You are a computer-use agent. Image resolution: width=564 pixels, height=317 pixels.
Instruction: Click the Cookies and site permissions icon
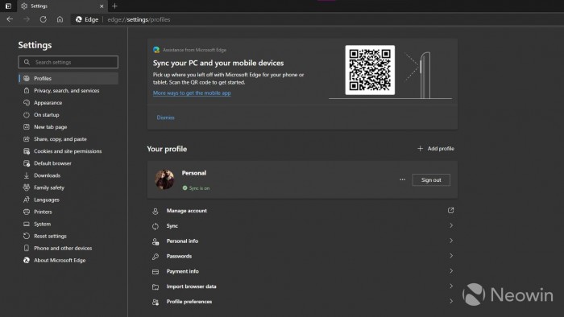pos(27,151)
